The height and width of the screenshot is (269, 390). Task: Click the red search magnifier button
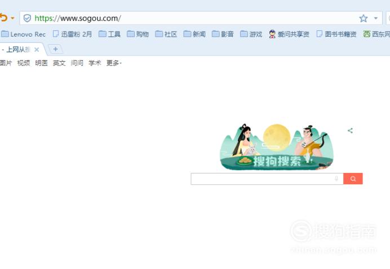pyautogui.click(x=353, y=179)
